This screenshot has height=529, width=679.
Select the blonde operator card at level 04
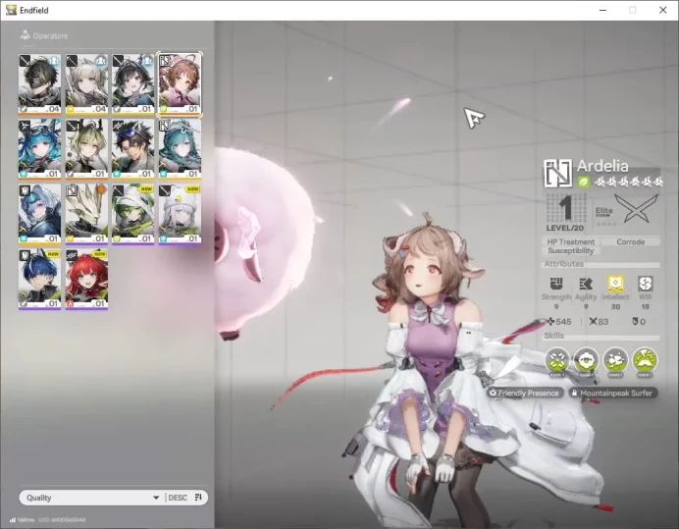pos(86,84)
